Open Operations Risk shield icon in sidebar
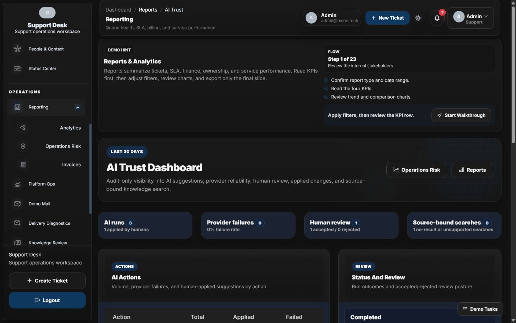The height and width of the screenshot is (323, 516). coord(23,146)
